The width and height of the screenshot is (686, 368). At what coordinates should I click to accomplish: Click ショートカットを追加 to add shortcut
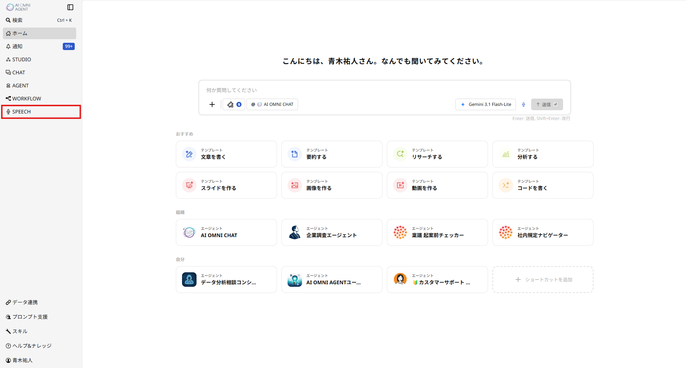(x=543, y=280)
